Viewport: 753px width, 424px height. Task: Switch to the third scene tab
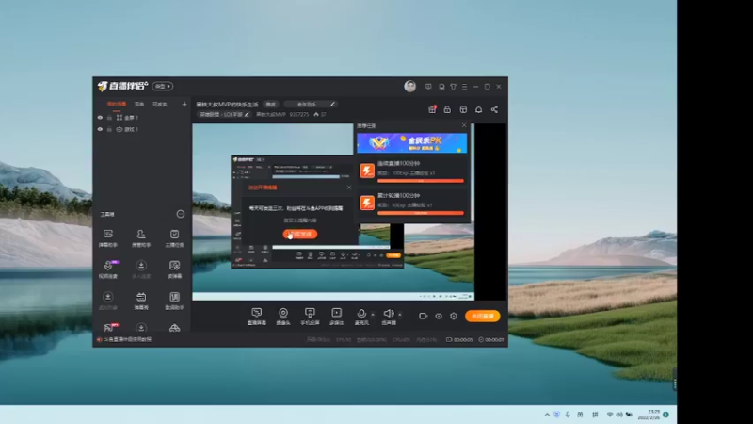click(159, 104)
